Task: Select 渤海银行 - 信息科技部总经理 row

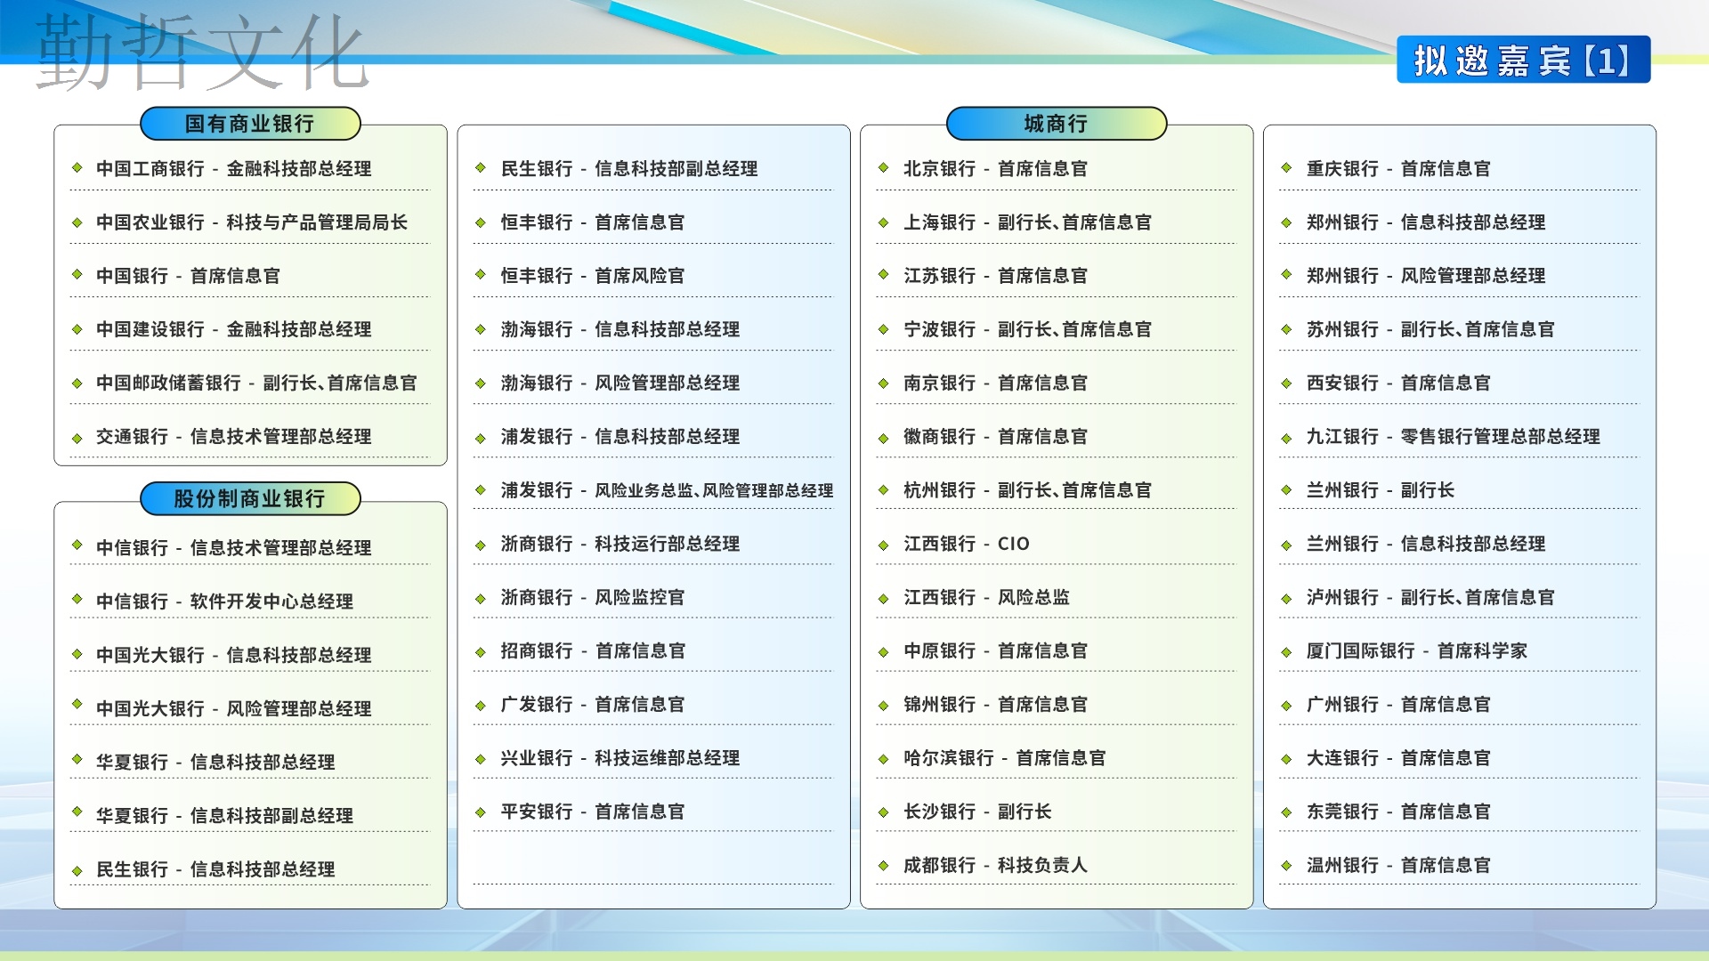Action: [x=653, y=329]
